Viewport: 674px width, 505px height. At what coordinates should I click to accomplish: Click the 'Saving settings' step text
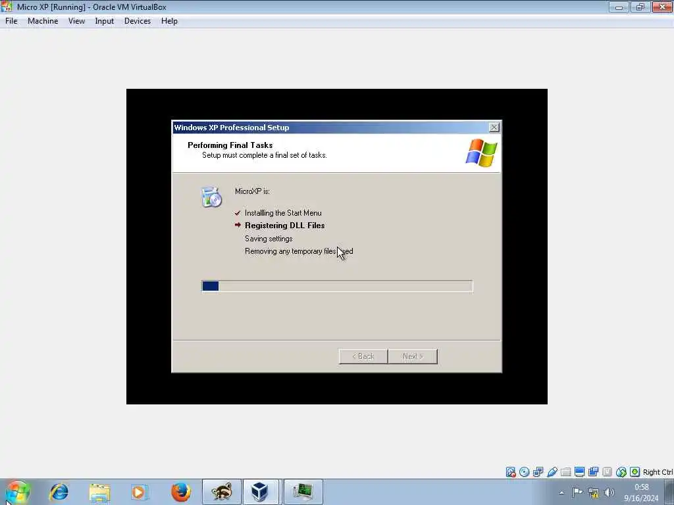(x=269, y=239)
